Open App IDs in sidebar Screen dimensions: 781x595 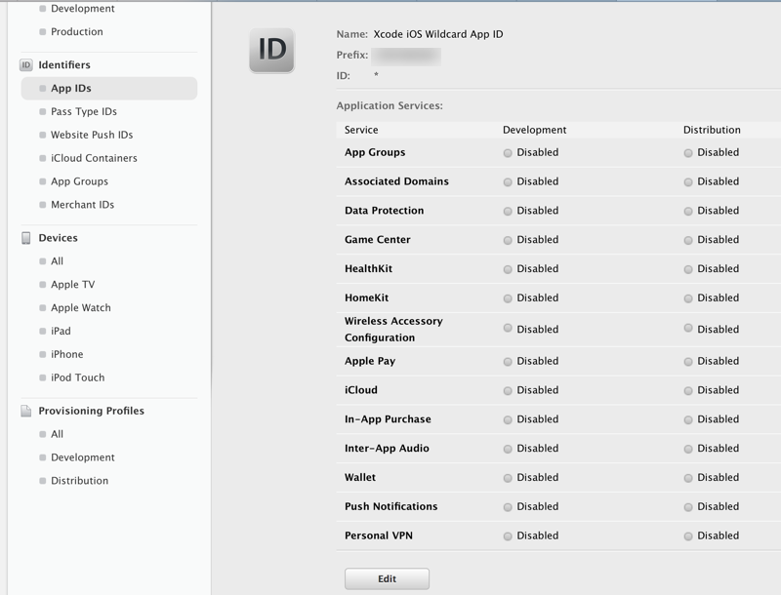[109, 88]
